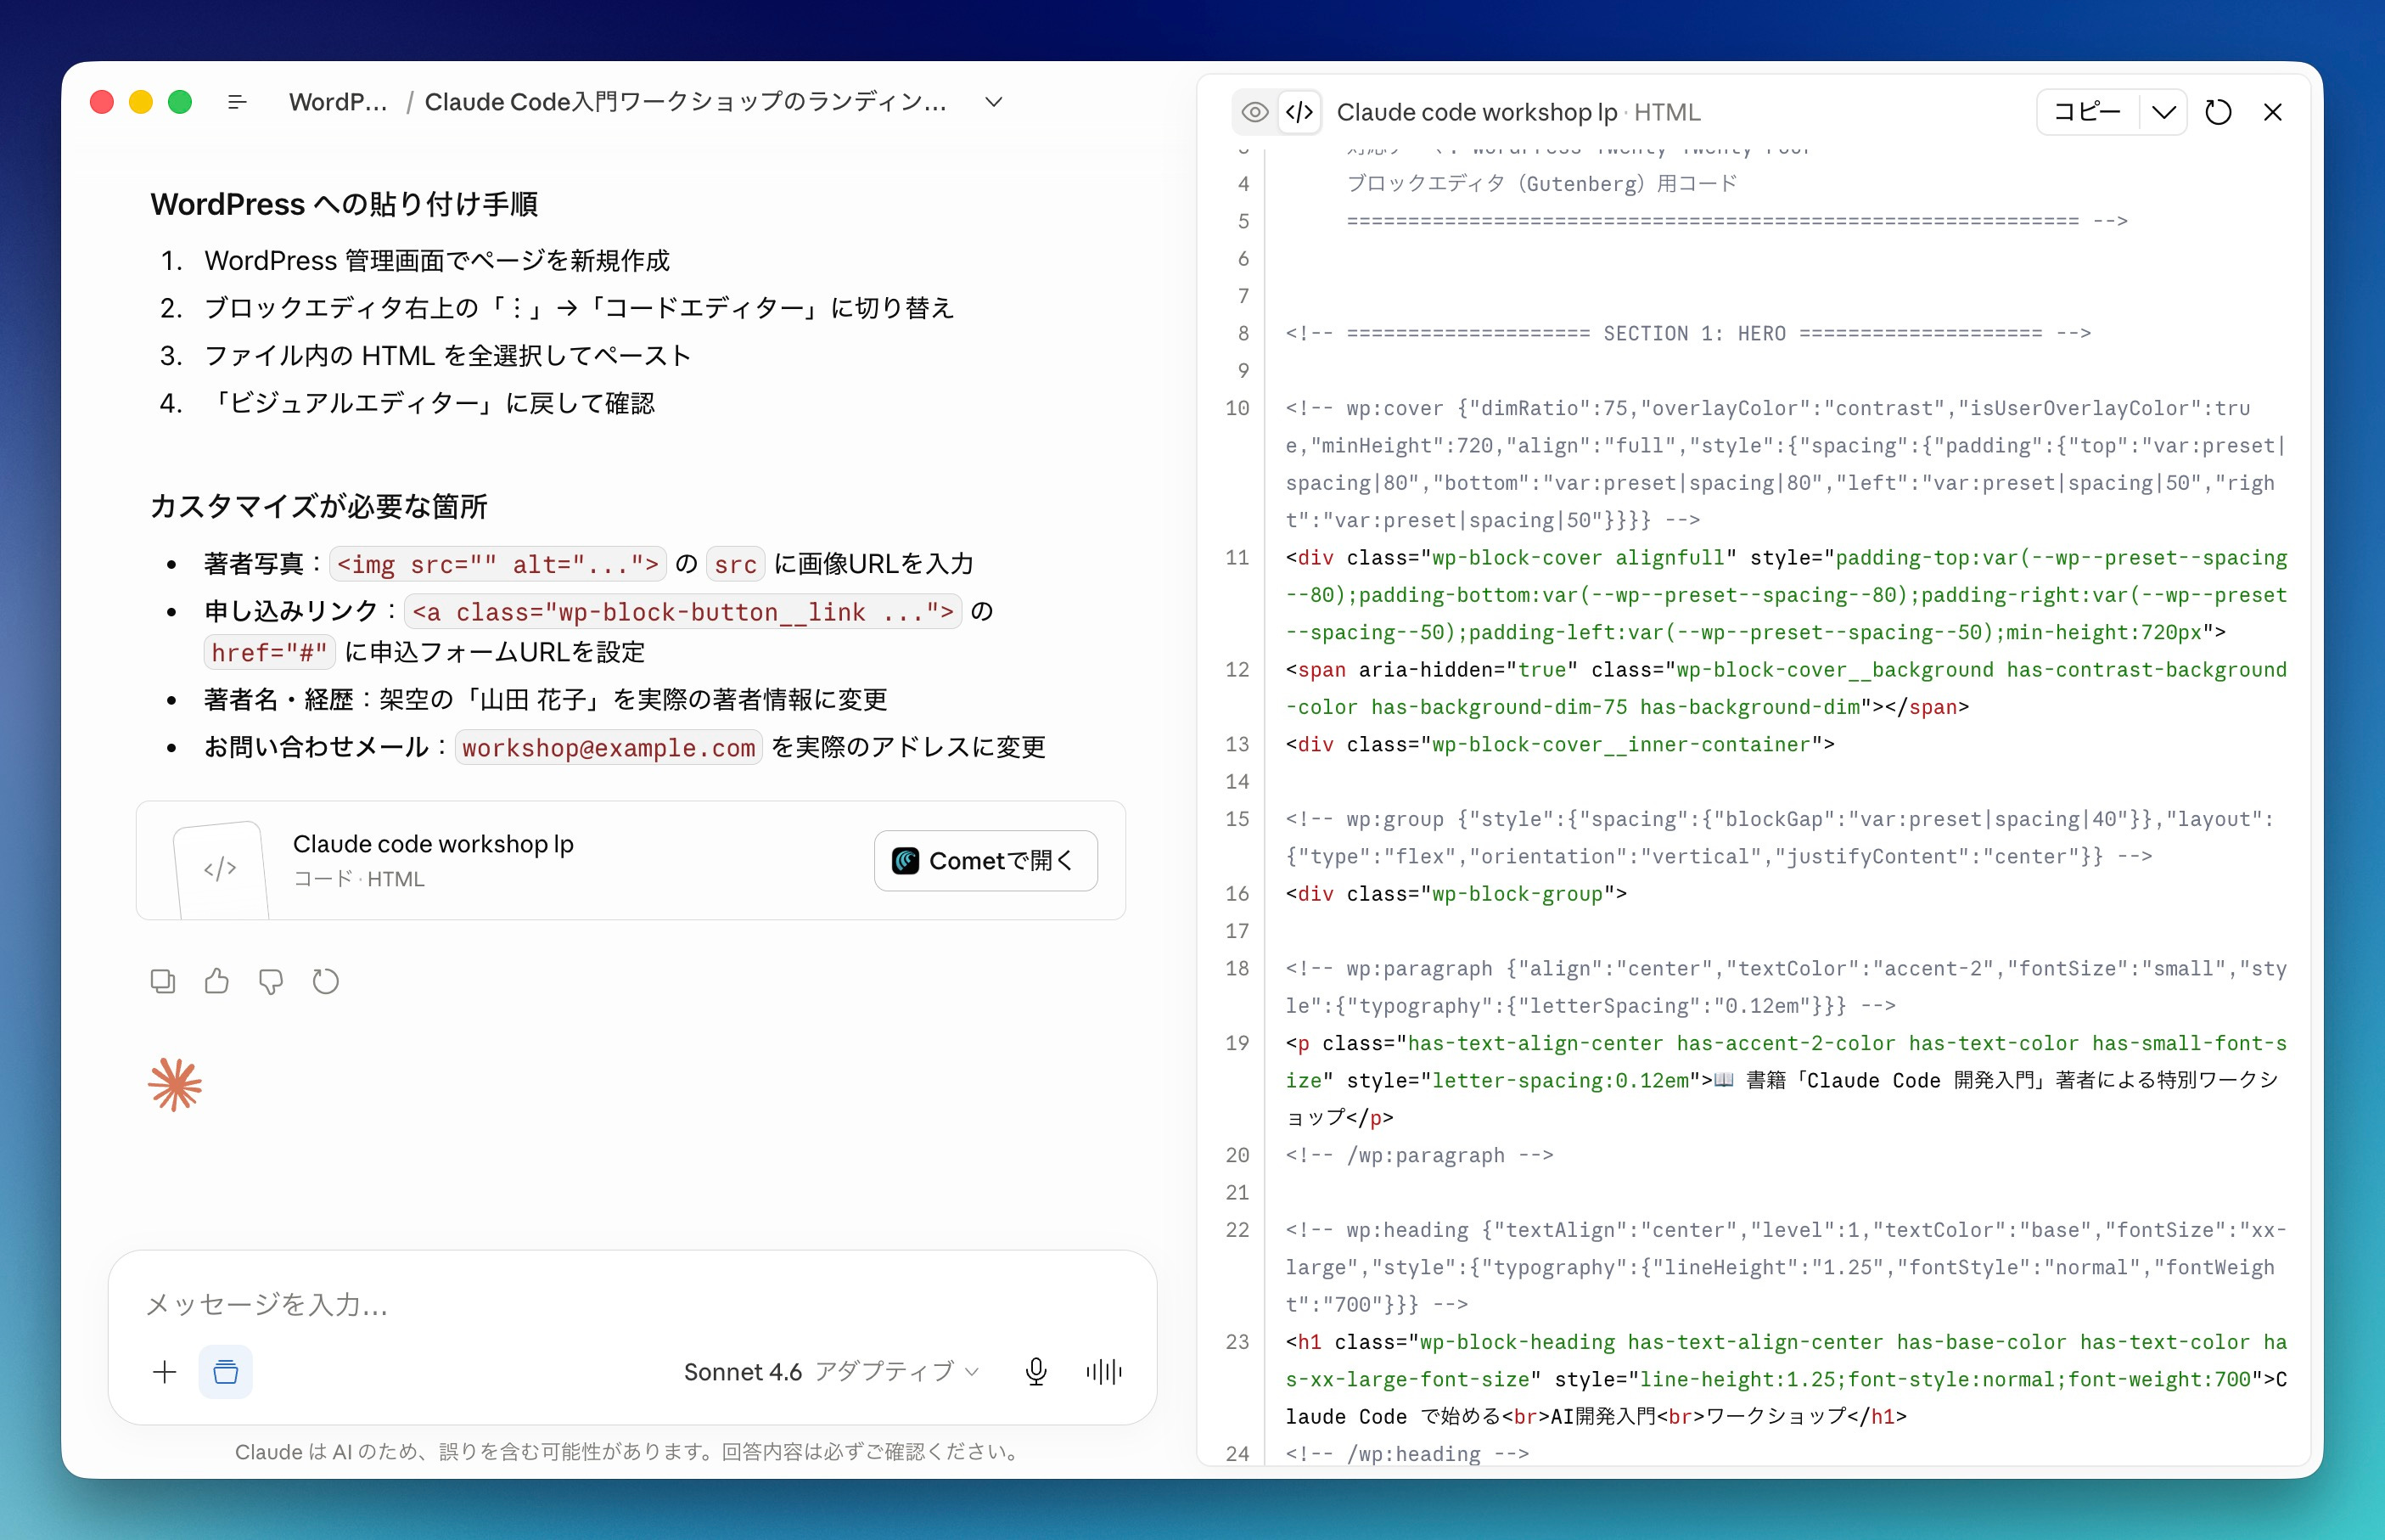Expand the copy options dropdown arrow
2385x1540 pixels.
point(2163,112)
